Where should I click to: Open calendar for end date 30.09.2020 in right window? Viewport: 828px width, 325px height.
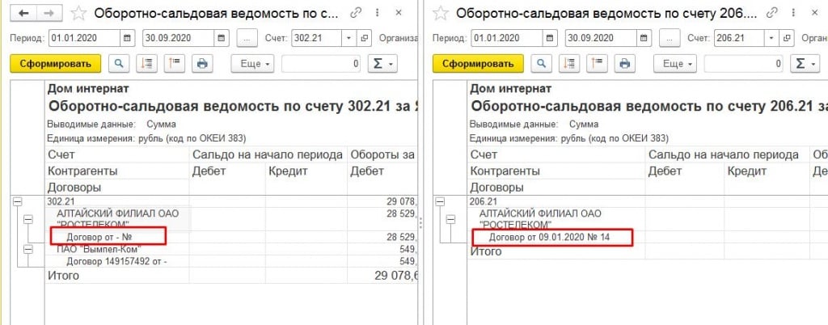(643, 38)
